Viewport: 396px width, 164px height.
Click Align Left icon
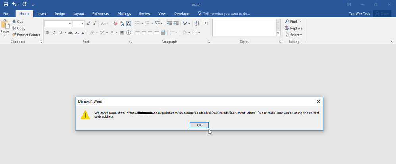click(x=137, y=32)
